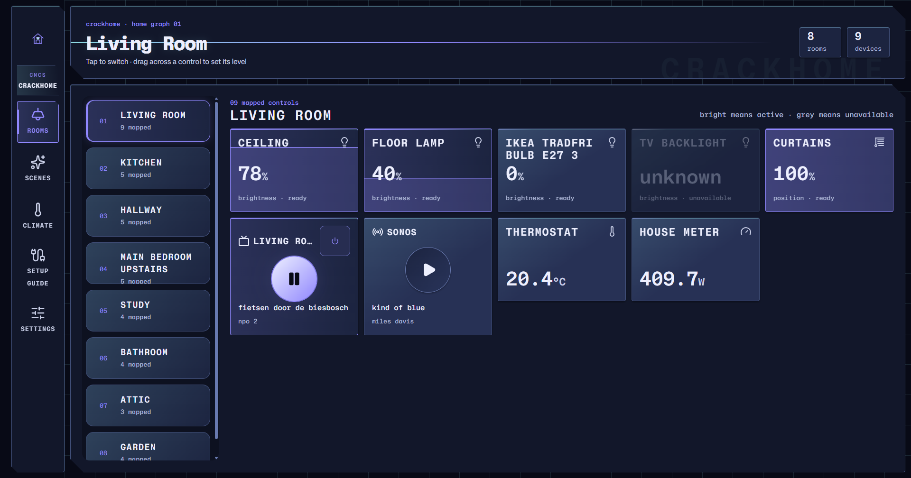Viewport: 911px width, 478px height.
Task: Open the Settings section
Action: tap(38, 319)
